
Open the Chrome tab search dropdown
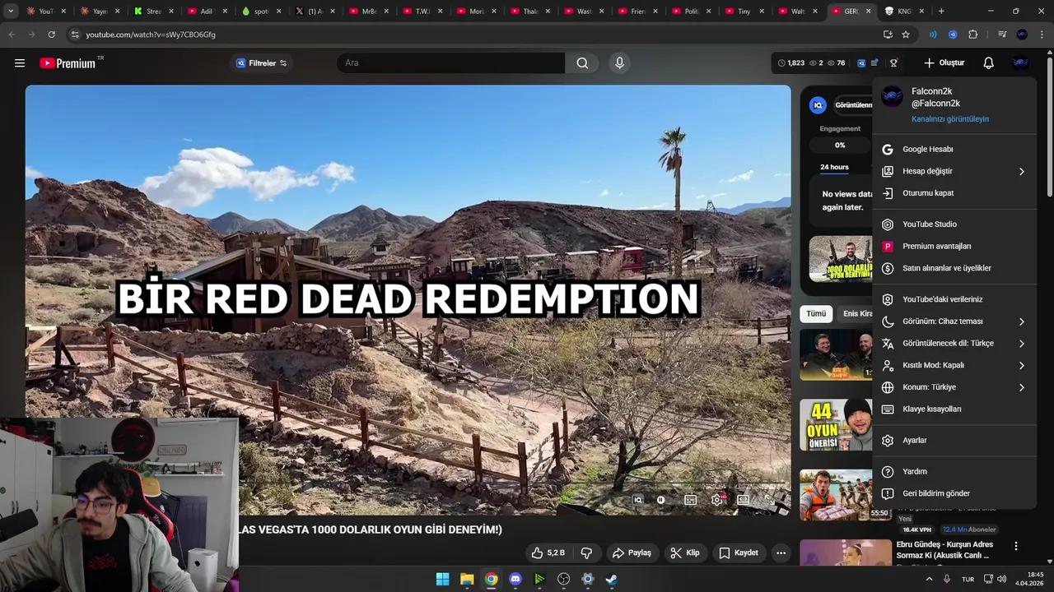(11, 12)
